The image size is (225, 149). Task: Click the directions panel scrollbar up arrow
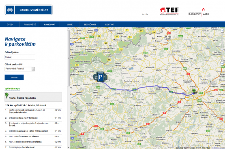point(68,29)
